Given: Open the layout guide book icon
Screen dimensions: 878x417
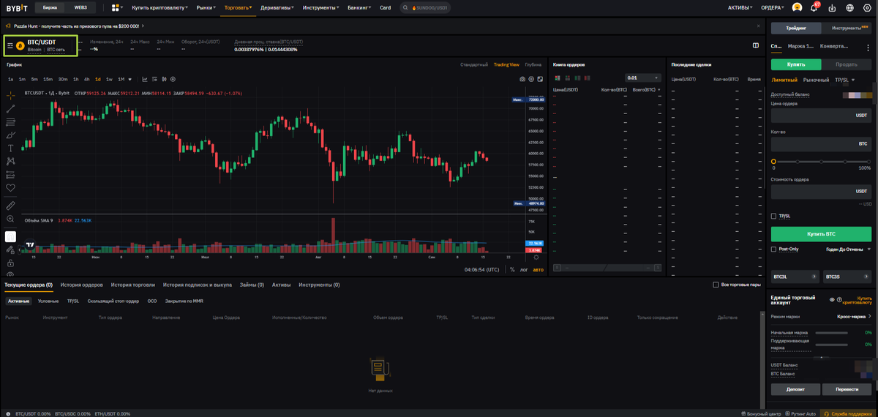Looking at the screenshot, I should tap(755, 45).
